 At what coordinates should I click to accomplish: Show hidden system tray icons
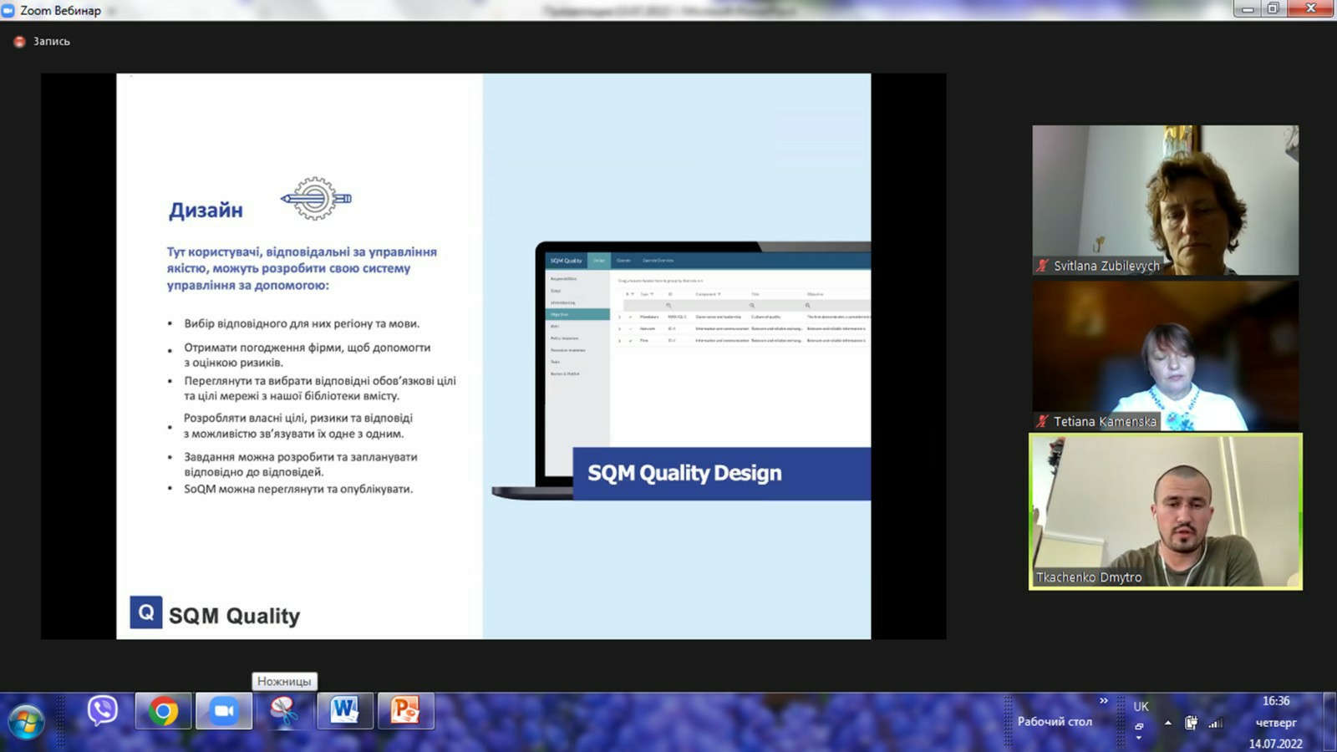click(x=1167, y=723)
